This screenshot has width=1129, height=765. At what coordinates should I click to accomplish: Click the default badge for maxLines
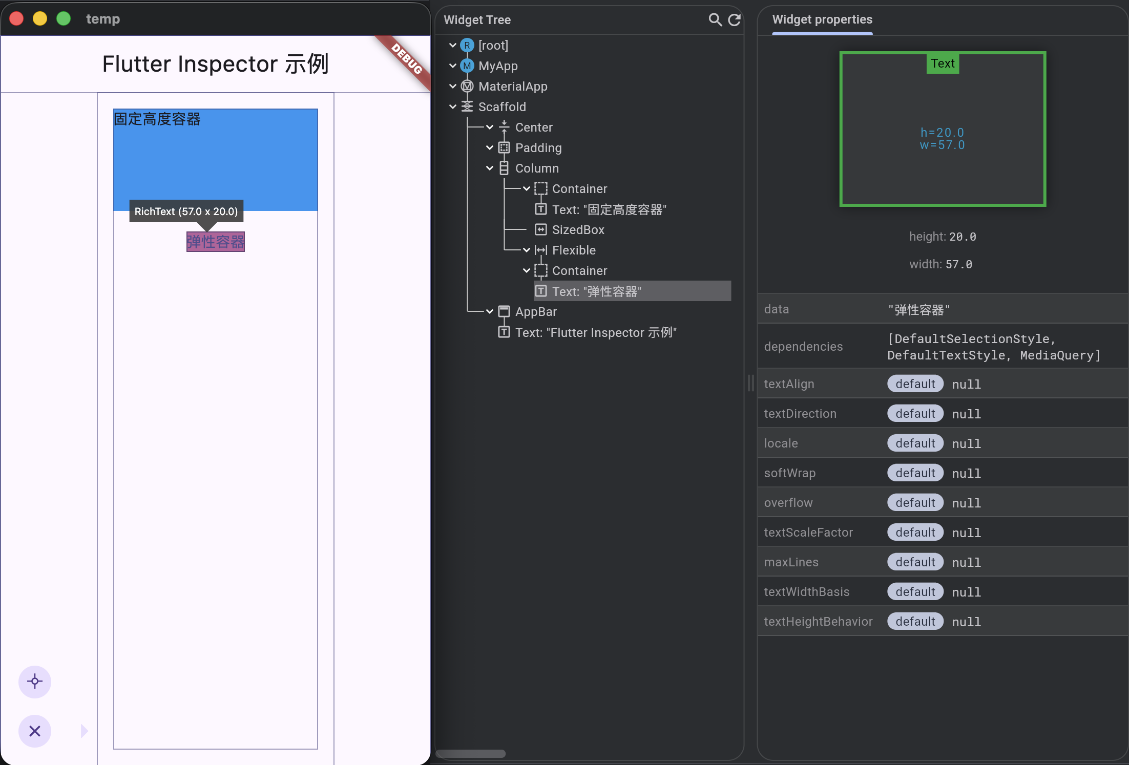(915, 562)
